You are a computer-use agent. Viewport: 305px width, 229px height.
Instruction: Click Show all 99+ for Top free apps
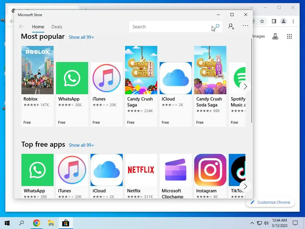click(x=81, y=145)
